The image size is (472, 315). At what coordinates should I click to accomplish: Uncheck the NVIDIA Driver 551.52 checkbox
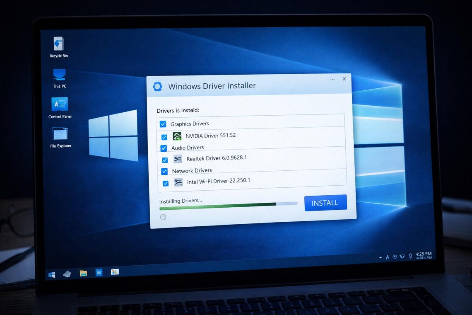tap(164, 137)
